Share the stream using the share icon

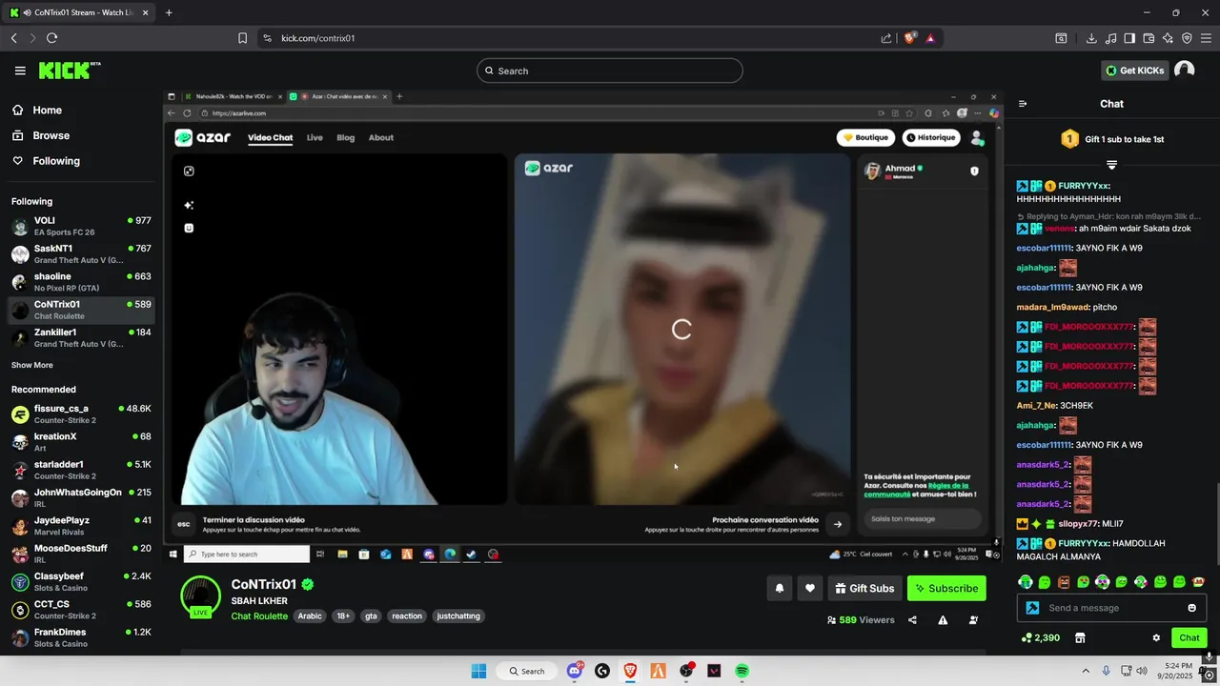click(x=912, y=620)
